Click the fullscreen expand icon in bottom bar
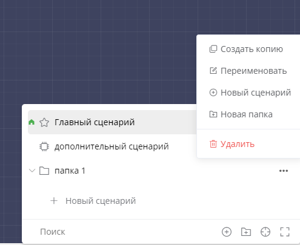 [285, 232]
